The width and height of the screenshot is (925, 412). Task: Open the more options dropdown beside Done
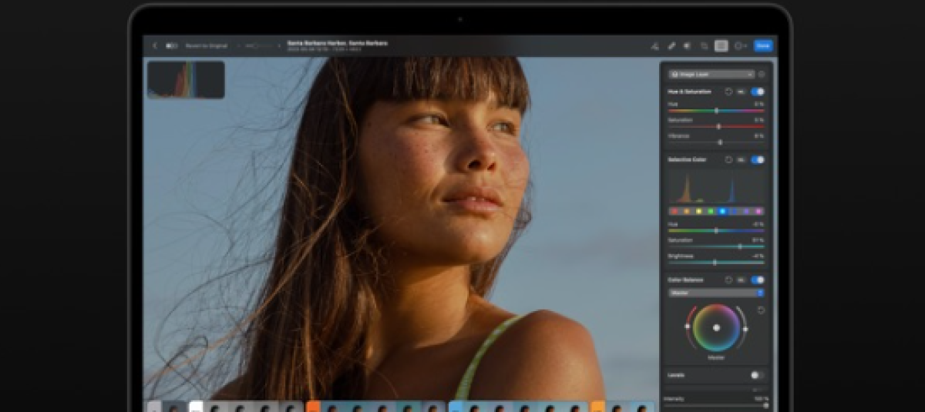(741, 45)
